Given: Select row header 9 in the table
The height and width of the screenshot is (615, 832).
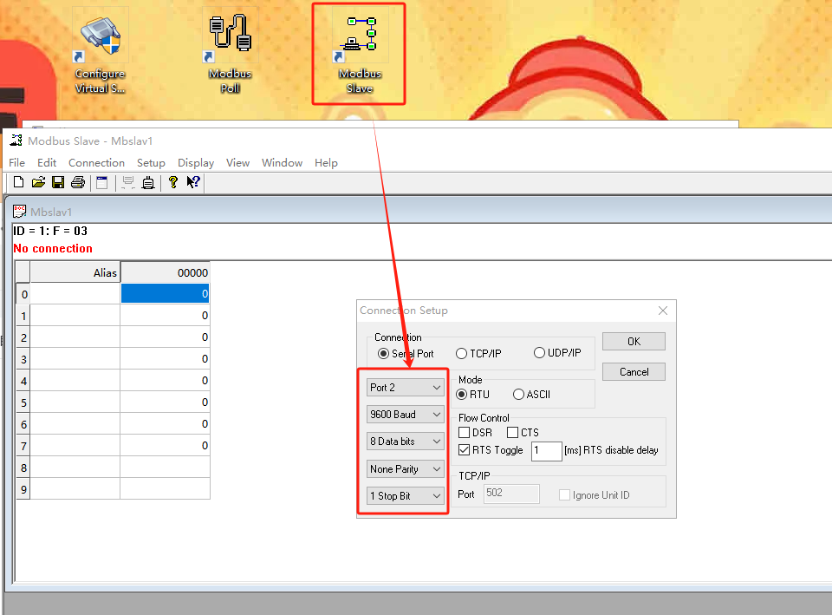Looking at the screenshot, I should point(23,490).
